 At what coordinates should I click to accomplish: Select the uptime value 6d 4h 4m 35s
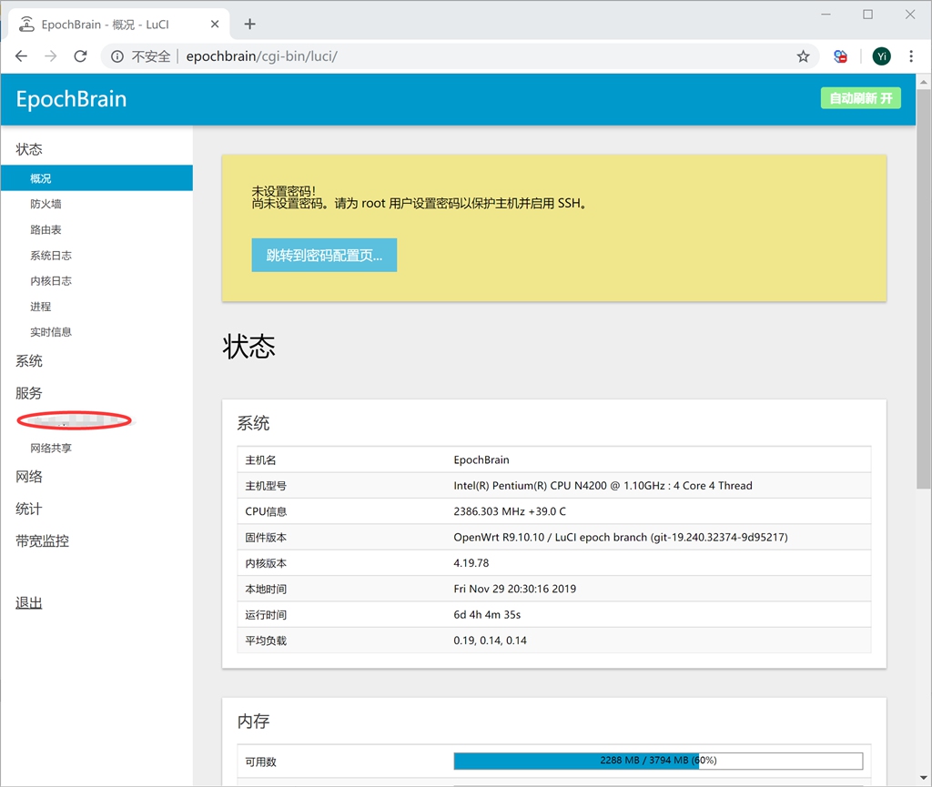tap(487, 615)
